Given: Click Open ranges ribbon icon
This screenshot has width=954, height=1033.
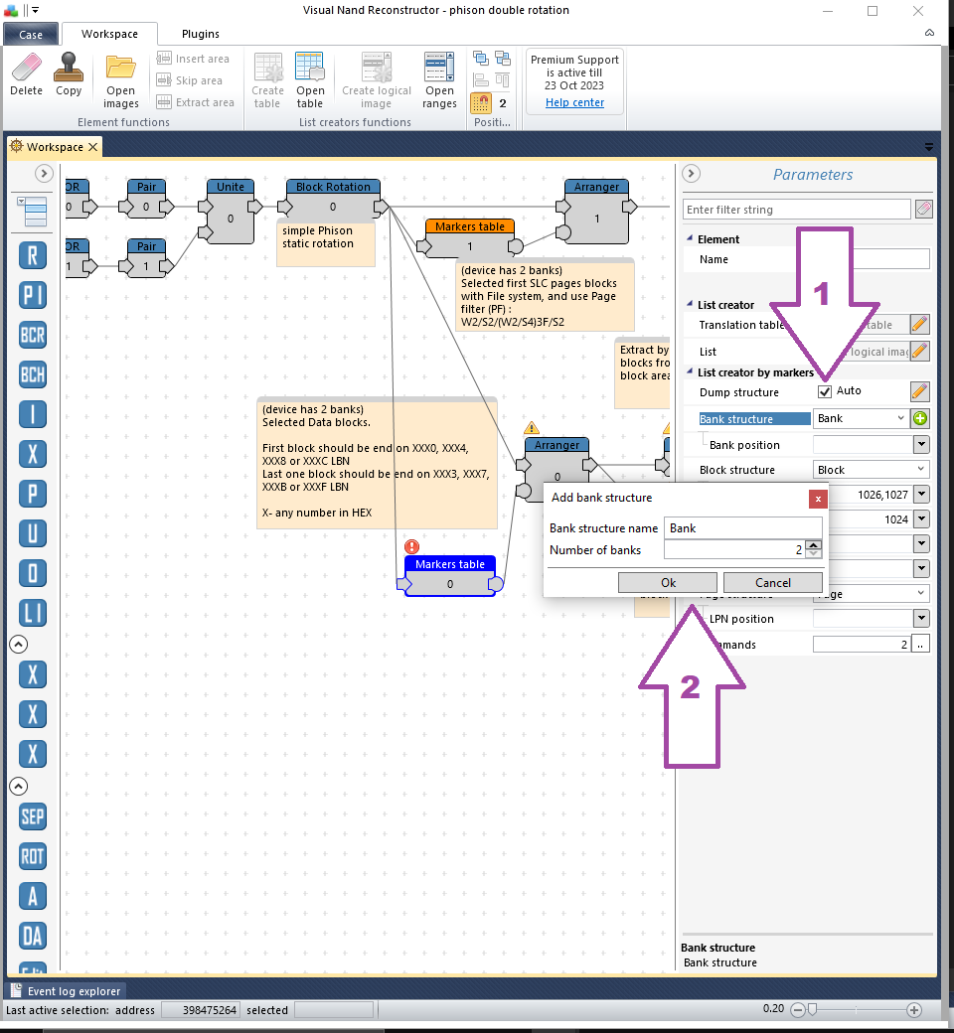Looking at the screenshot, I should (439, 67).
